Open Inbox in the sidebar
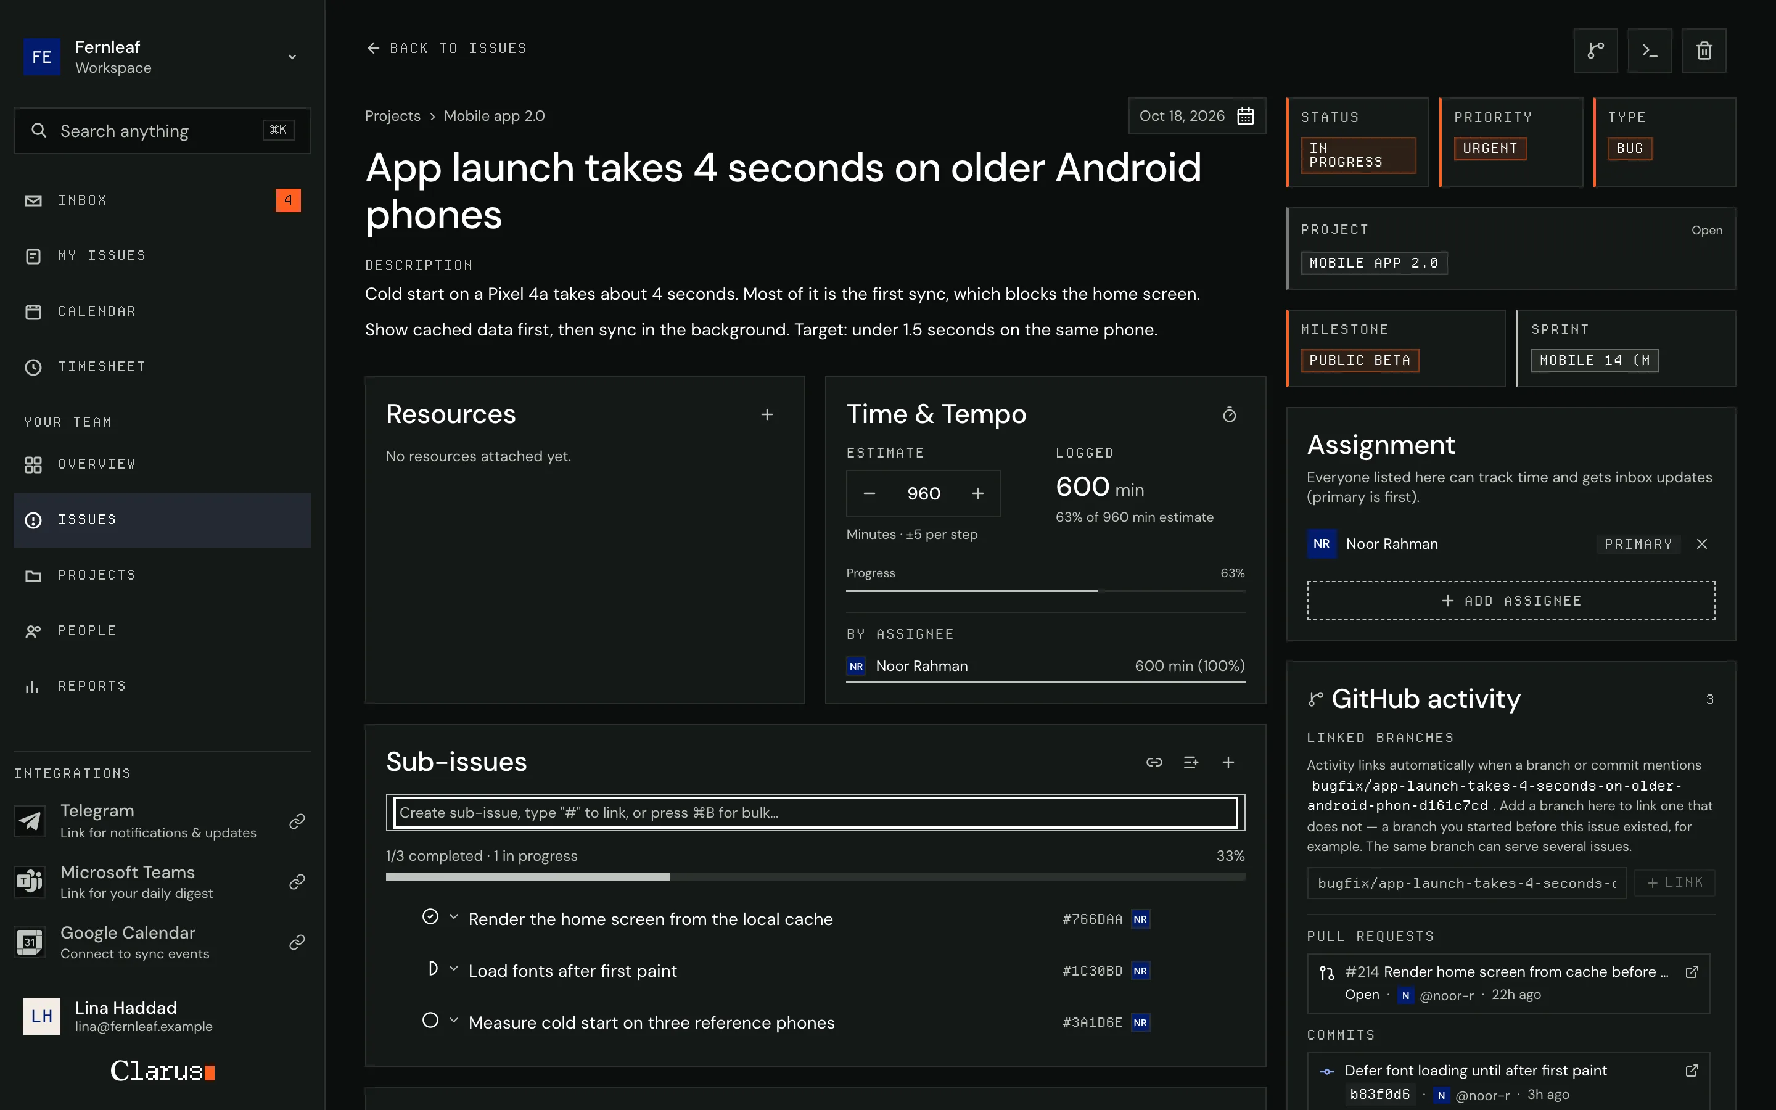Image resolution: width=1776 pixels, height=1110 pixels. pos(162,200)
